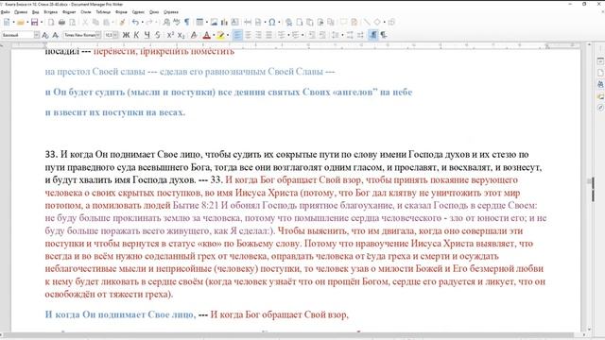The height and width of the screenshot is (340, 605).
Task: Open the Справка menu
Action: 171,12
